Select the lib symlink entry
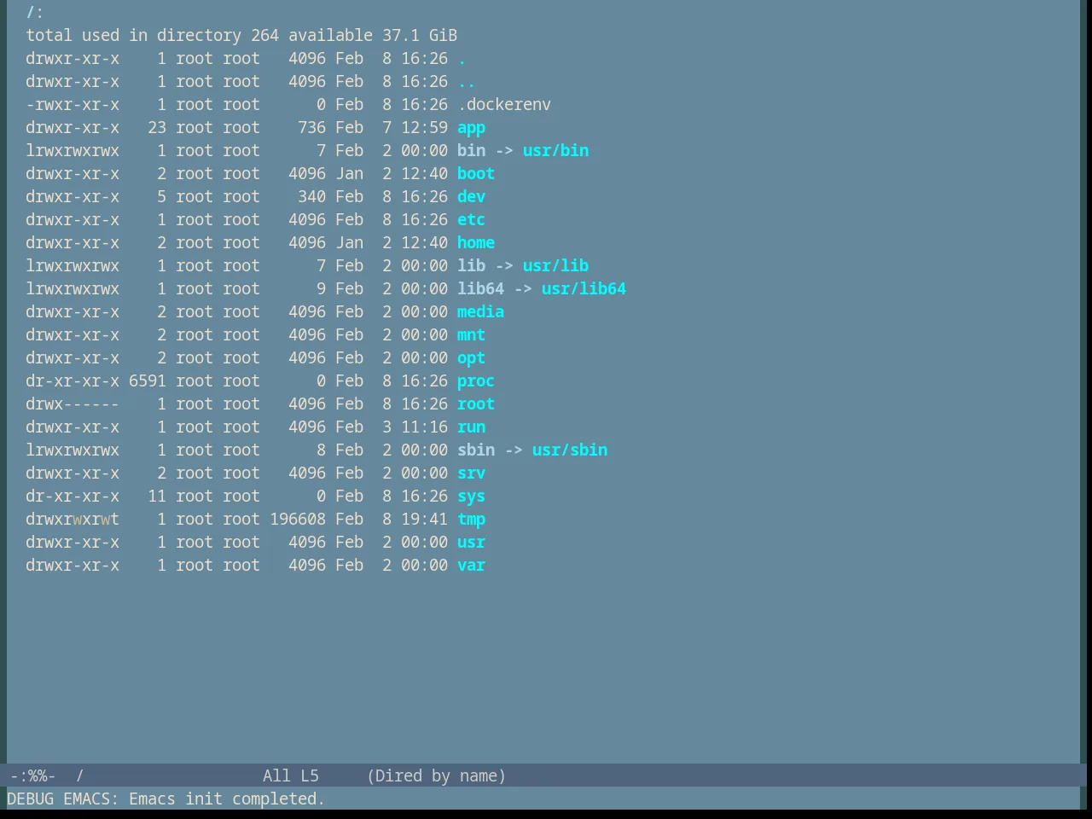1092x819 pixels. click(x=471, y=266)
